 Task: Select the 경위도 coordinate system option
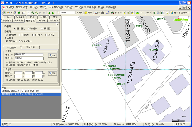[x=50, y=35]
